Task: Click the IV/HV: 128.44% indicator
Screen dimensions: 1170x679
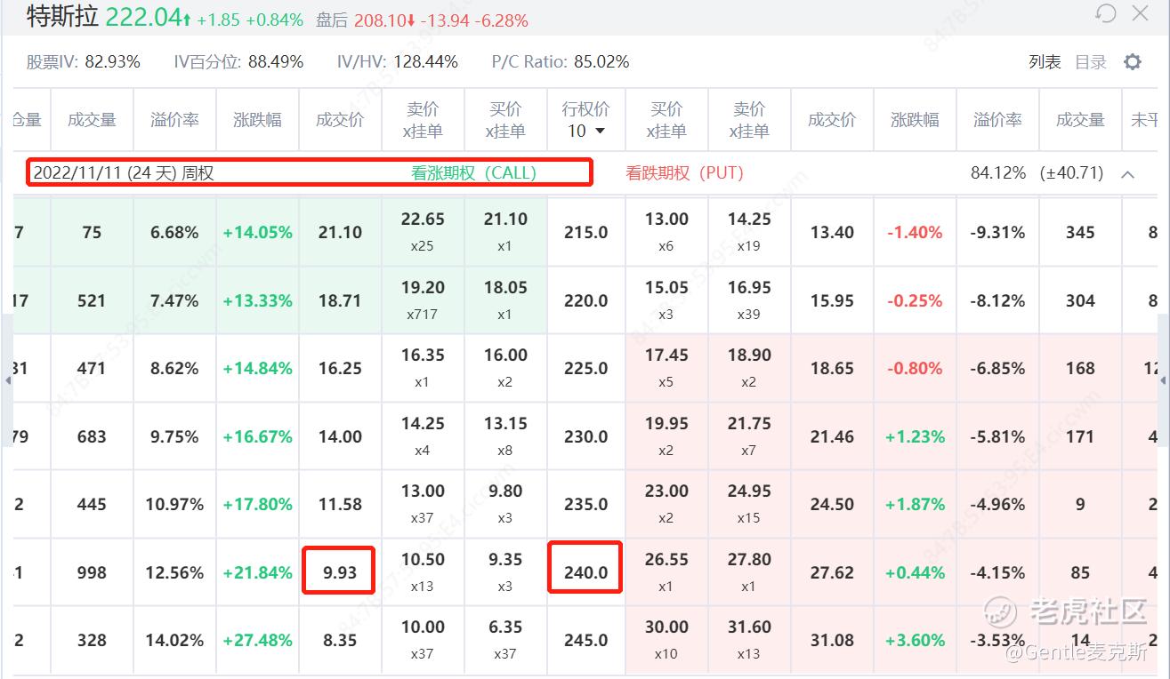Action: point(398,62)
